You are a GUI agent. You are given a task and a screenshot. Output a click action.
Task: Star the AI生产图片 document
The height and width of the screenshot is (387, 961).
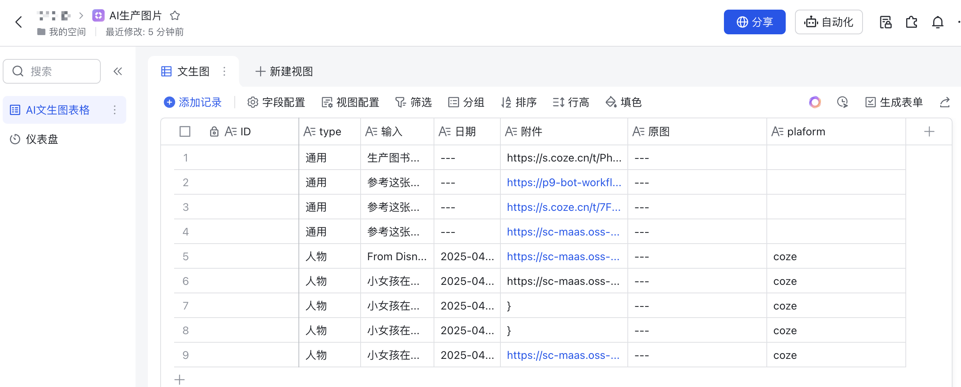175,15
